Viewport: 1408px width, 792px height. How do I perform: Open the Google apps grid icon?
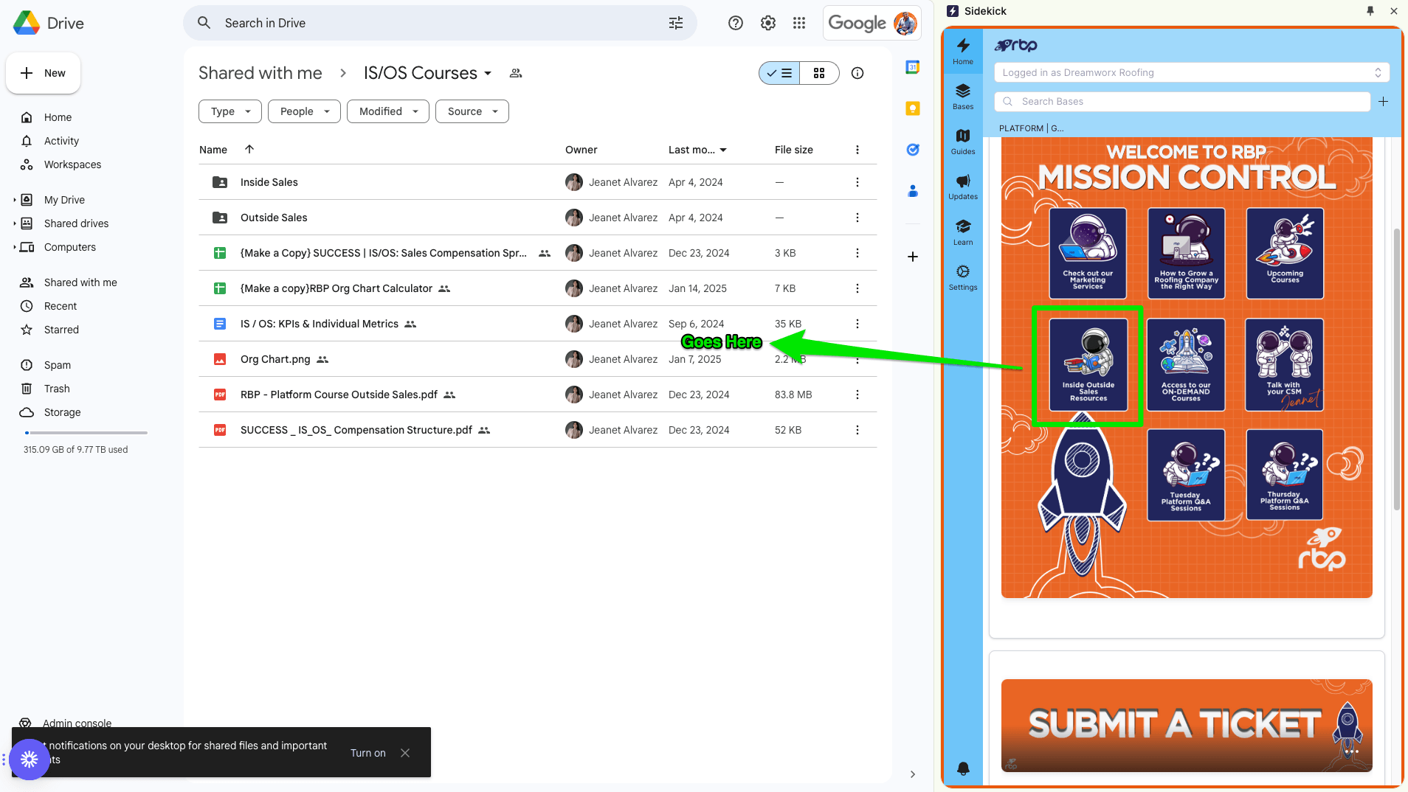[x=798, y=23]
